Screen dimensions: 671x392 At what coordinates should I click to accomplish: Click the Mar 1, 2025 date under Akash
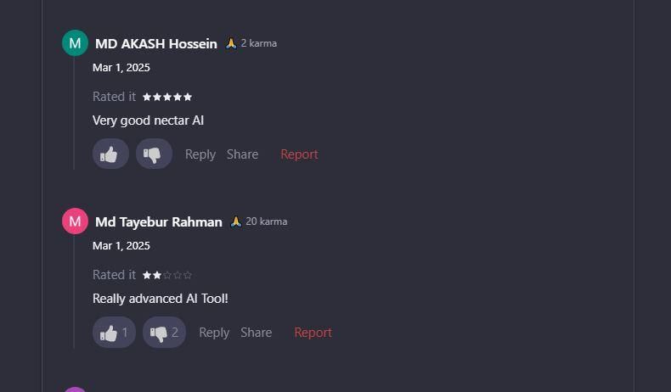pos(121,68)
